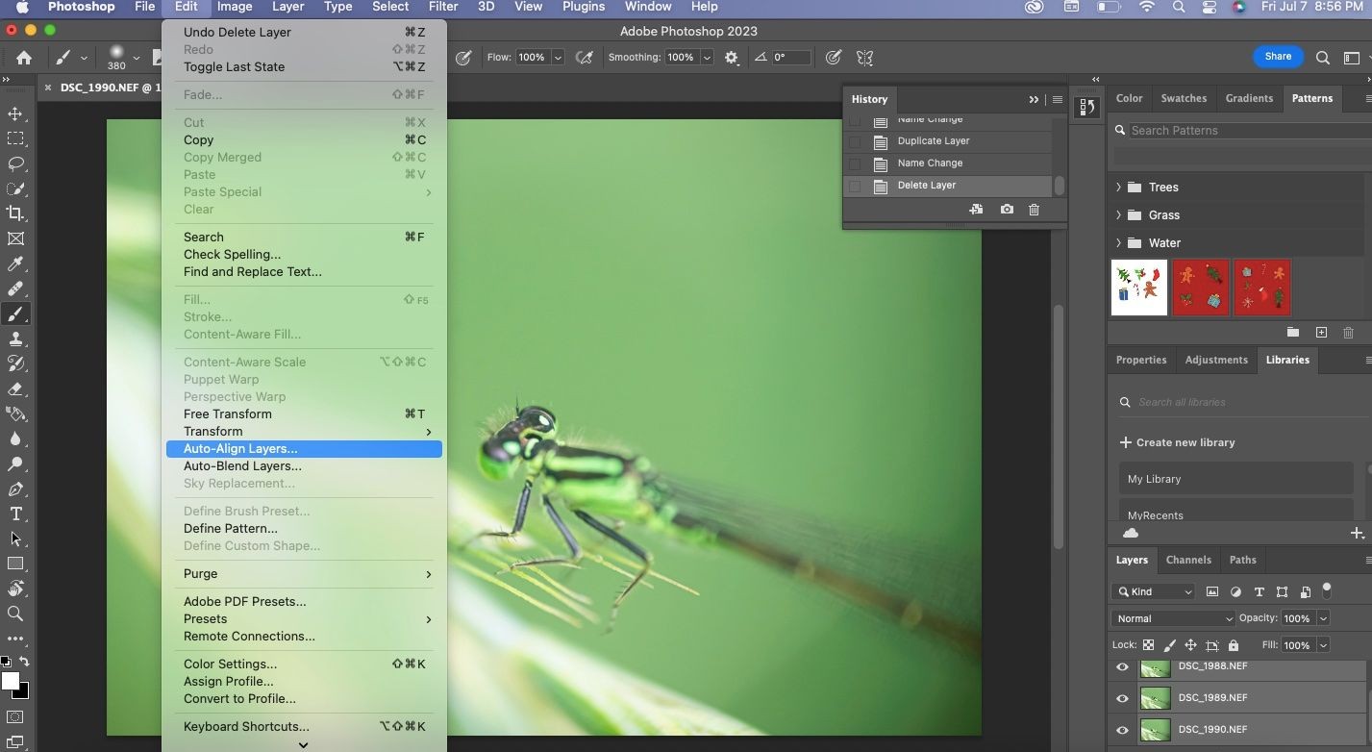Expand the Grass pattern group

coord(1118,215)
